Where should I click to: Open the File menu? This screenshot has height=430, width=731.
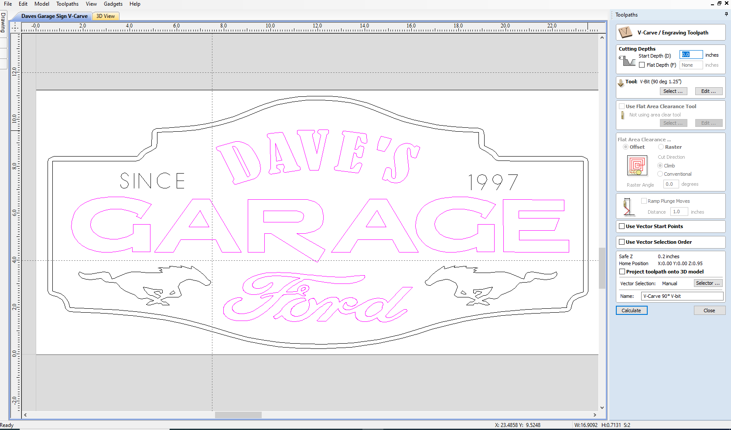pos(8,4)
